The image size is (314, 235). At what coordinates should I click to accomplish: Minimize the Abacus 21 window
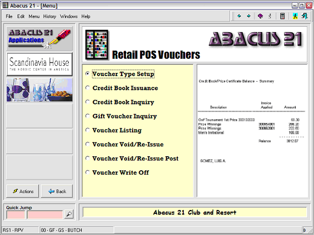(295, 5)
